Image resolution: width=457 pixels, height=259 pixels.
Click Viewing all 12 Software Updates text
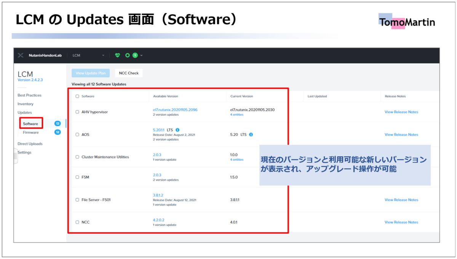click(x=99, y=84)
